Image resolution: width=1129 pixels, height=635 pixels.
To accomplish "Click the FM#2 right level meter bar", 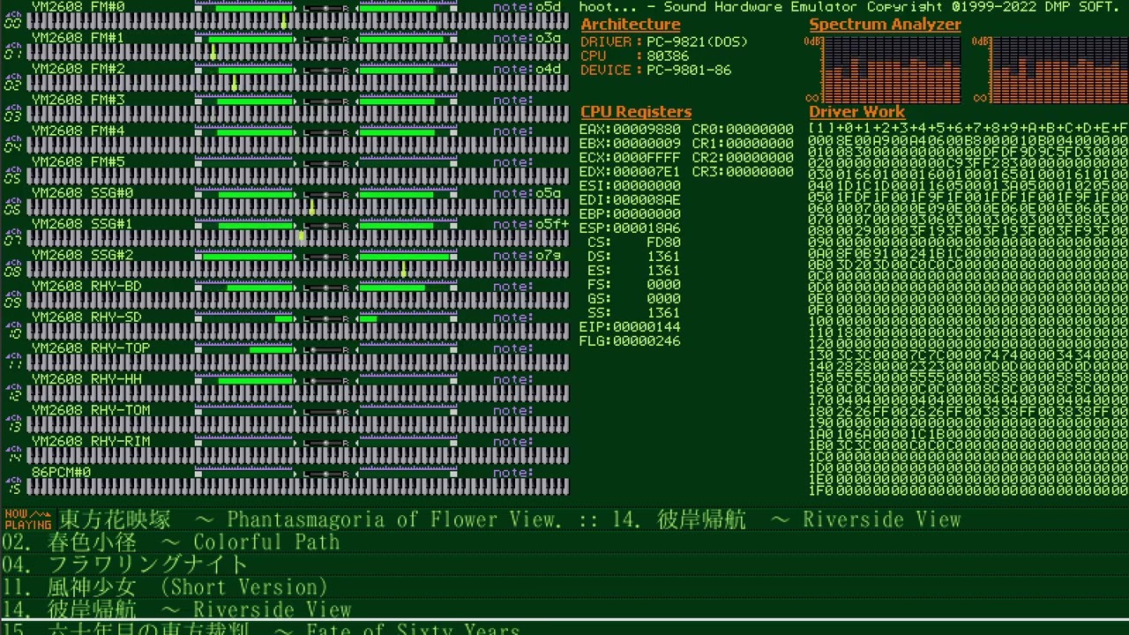I will (x=407, y=71).
